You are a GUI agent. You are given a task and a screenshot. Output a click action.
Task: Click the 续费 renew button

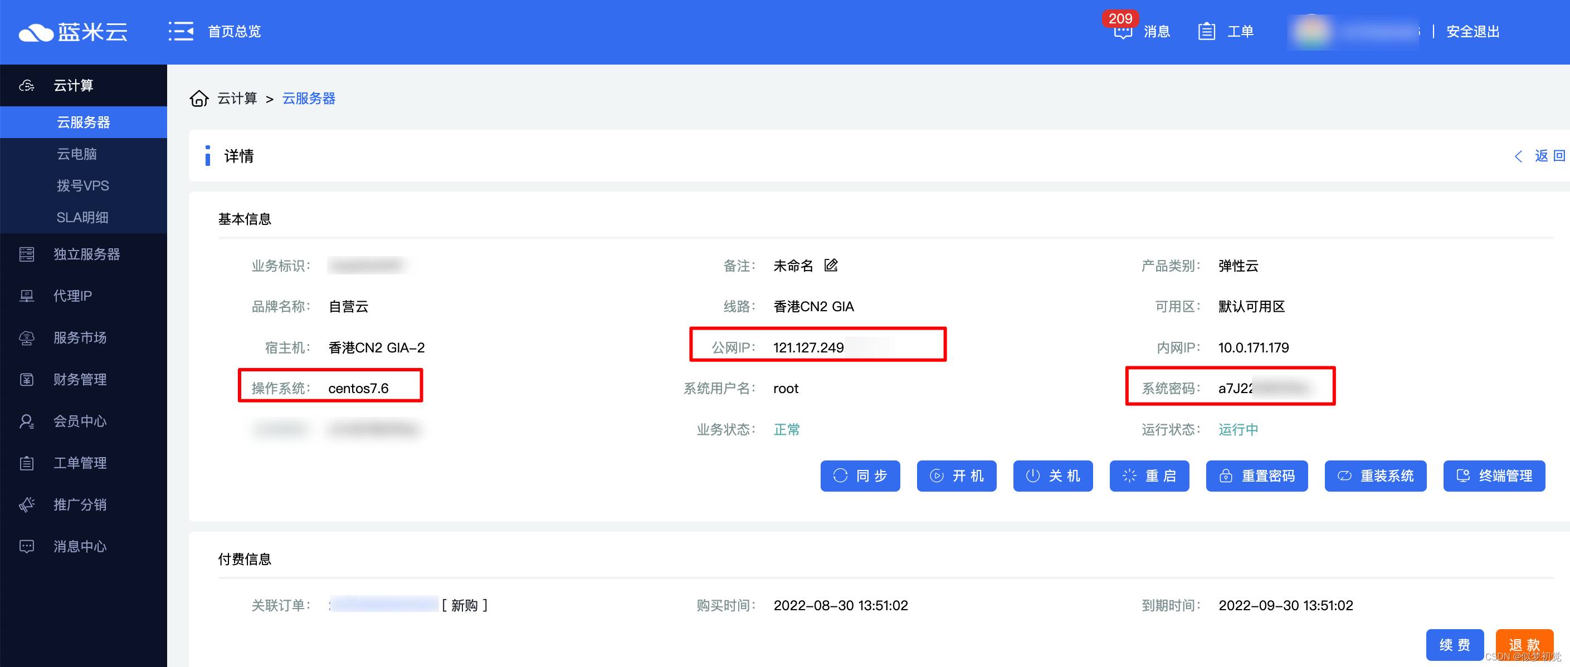pos(1454,645)
